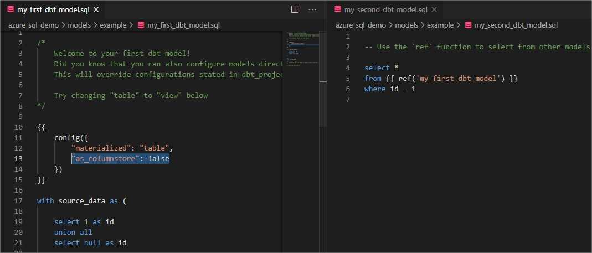This screenshot has width=592, height=253.
Task: Click the split editor right icon
Action: coord(295,9)
